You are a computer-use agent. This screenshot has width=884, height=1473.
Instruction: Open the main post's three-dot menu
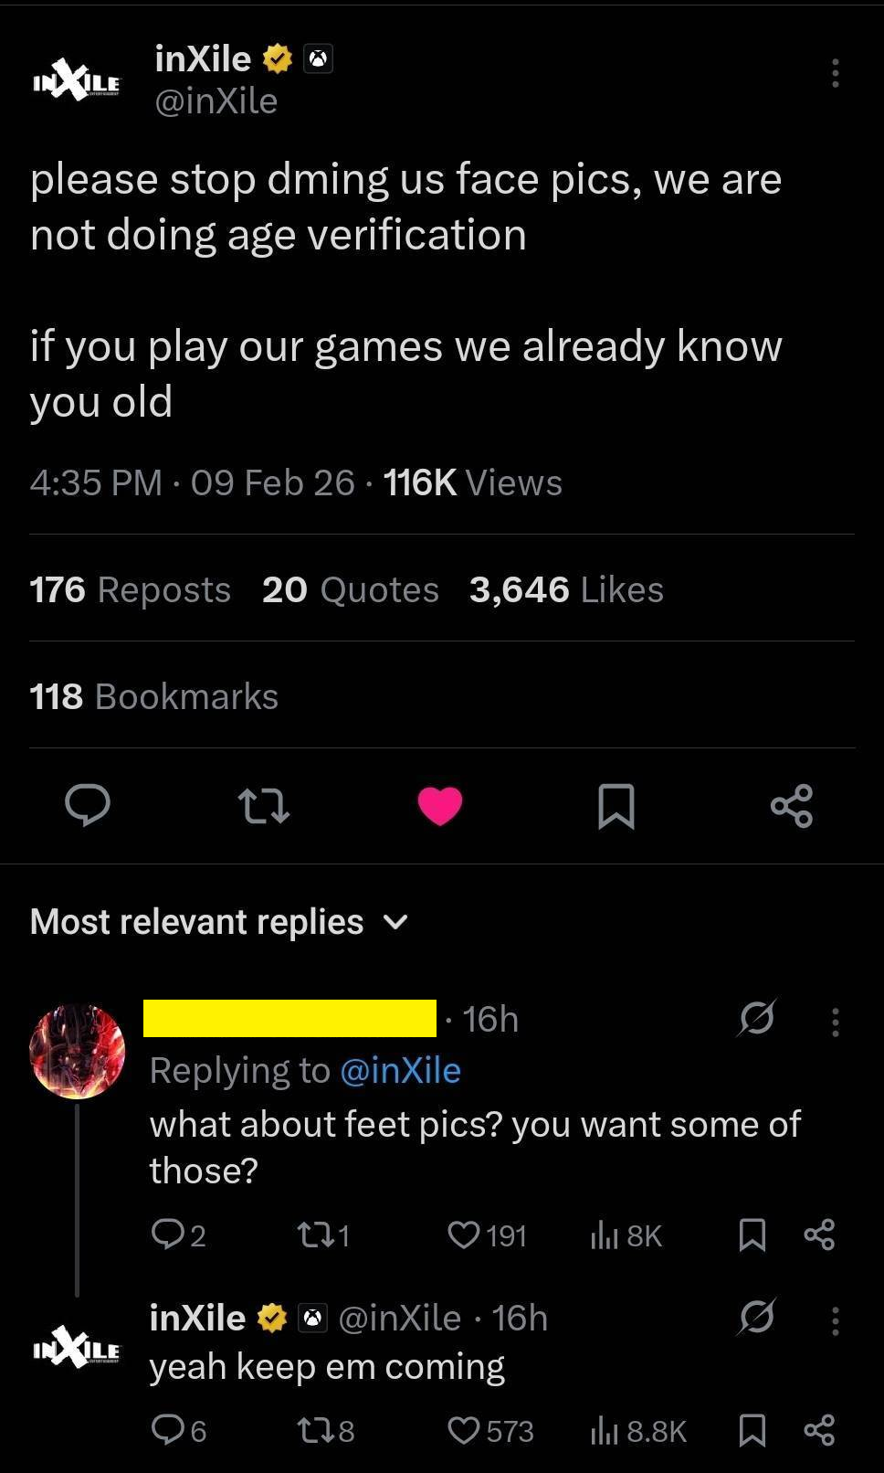click(x=835, y=73)
